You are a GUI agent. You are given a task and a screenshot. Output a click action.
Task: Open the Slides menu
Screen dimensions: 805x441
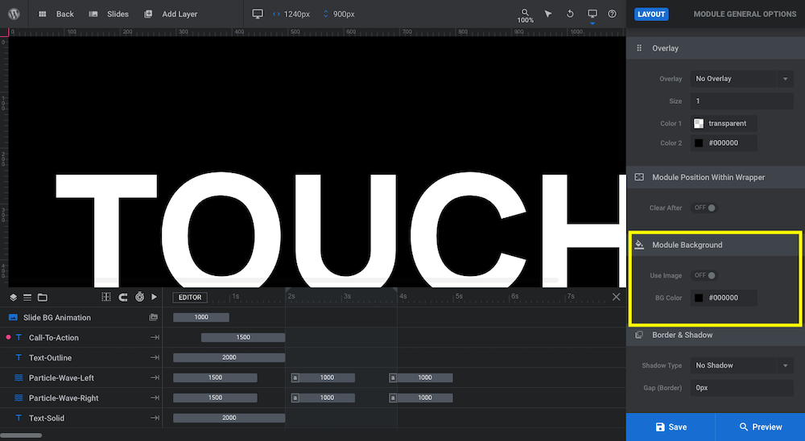click(109, 14)
